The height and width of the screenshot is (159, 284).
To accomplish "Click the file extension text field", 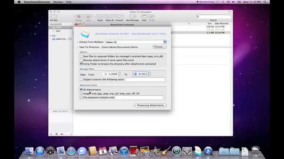I will point(139,98).
